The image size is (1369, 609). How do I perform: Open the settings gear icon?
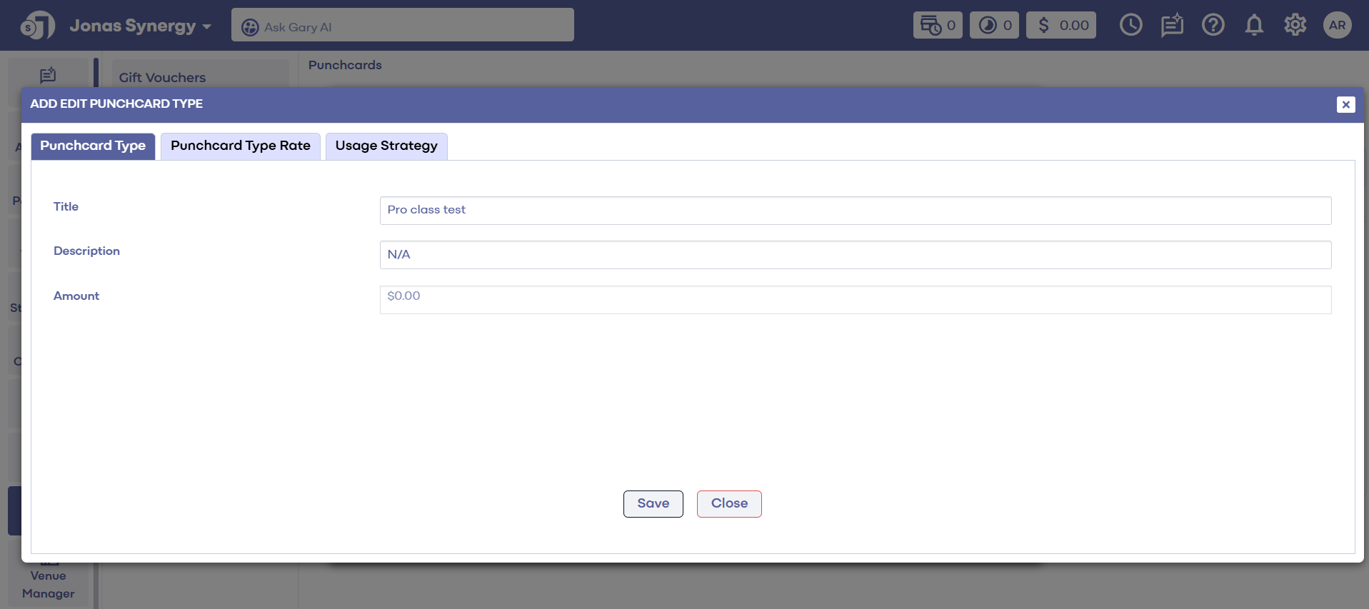[x=1295, y=25]
